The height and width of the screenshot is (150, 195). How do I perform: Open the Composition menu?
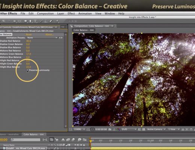coord(45,13)
